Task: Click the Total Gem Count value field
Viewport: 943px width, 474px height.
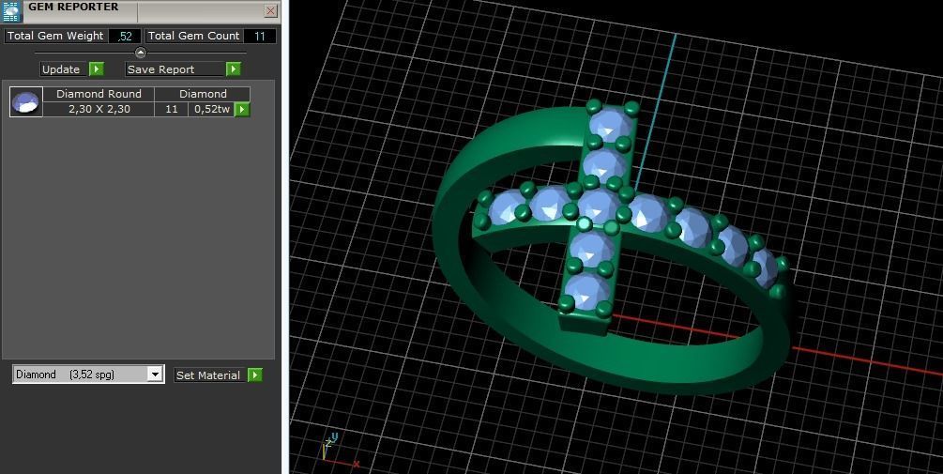Action: click(260, 36)
